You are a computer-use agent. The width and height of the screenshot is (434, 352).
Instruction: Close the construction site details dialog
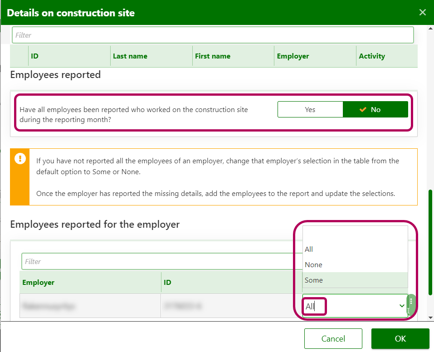422,12
